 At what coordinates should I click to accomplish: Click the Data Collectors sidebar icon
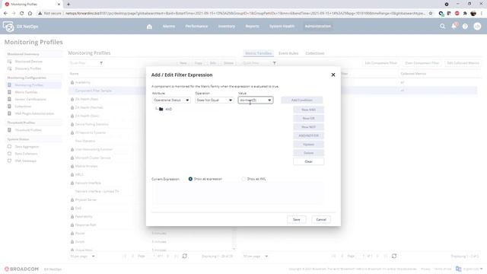coord(9,154)
